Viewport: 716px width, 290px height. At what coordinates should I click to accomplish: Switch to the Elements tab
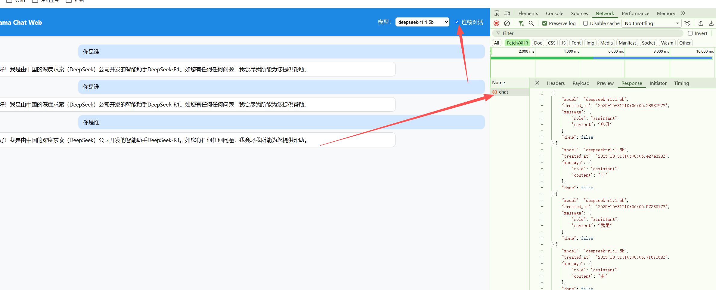(x=528, y=14)
